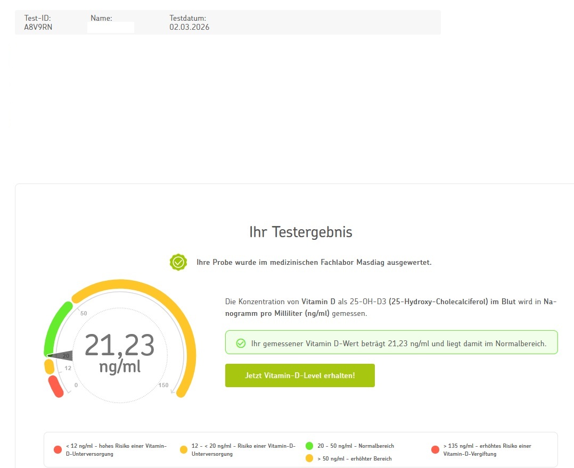Click the green legend dot for Normalbereich
Screen dimensions: 574x468
309,446
